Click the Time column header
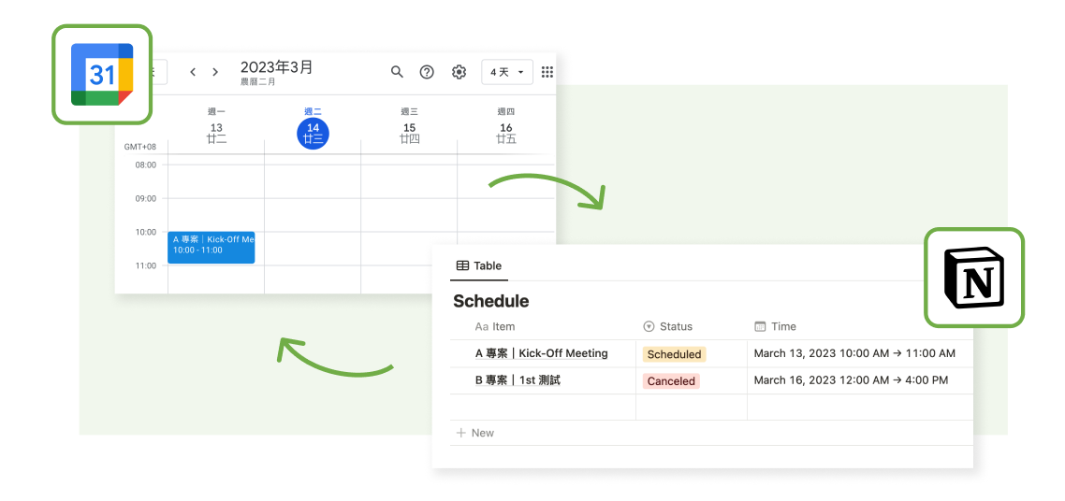 [776, 327]
